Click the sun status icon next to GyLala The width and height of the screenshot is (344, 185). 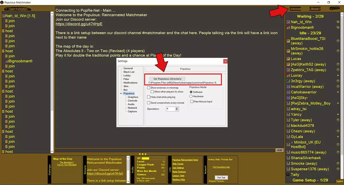pos(338,137)
